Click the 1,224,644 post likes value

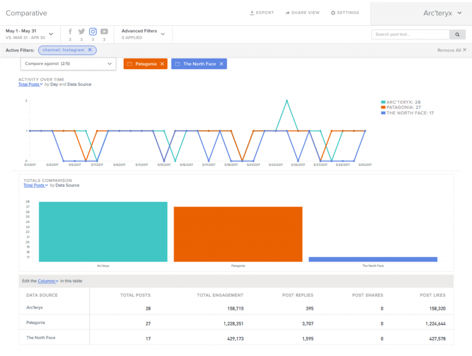[x=436, y=324]
